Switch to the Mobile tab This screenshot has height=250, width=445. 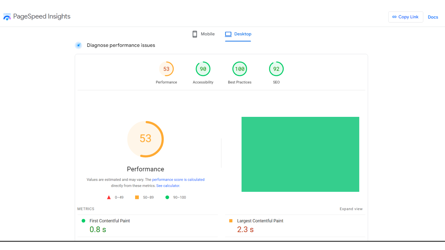click(203, 34)
